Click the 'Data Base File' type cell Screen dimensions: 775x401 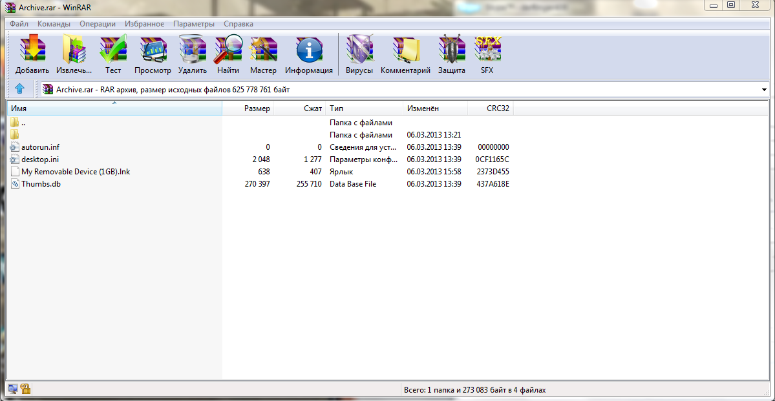tap(353, 183)
